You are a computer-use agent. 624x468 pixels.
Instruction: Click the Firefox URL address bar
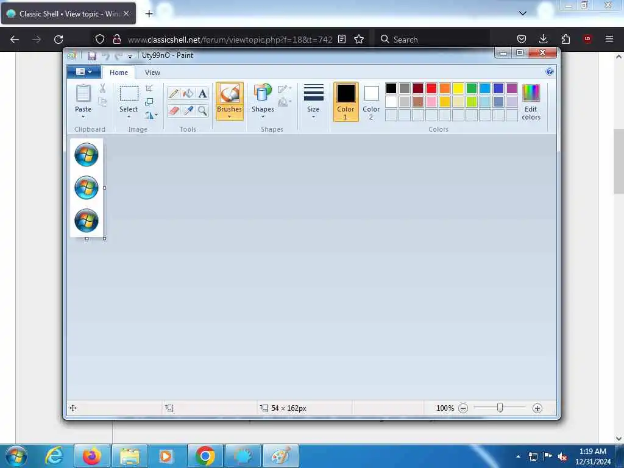click(x=230, y=40)
